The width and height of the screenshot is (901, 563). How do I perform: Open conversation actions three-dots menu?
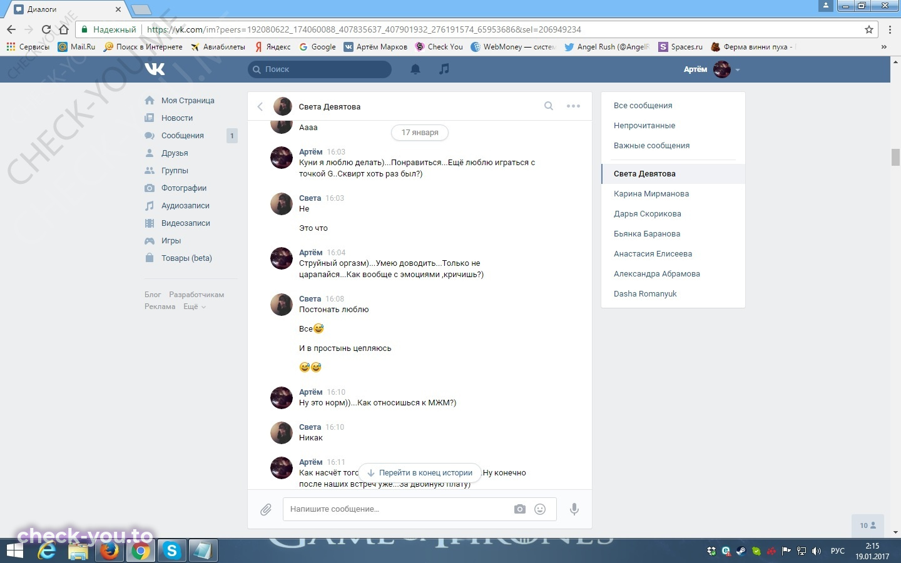pos(573,106)
